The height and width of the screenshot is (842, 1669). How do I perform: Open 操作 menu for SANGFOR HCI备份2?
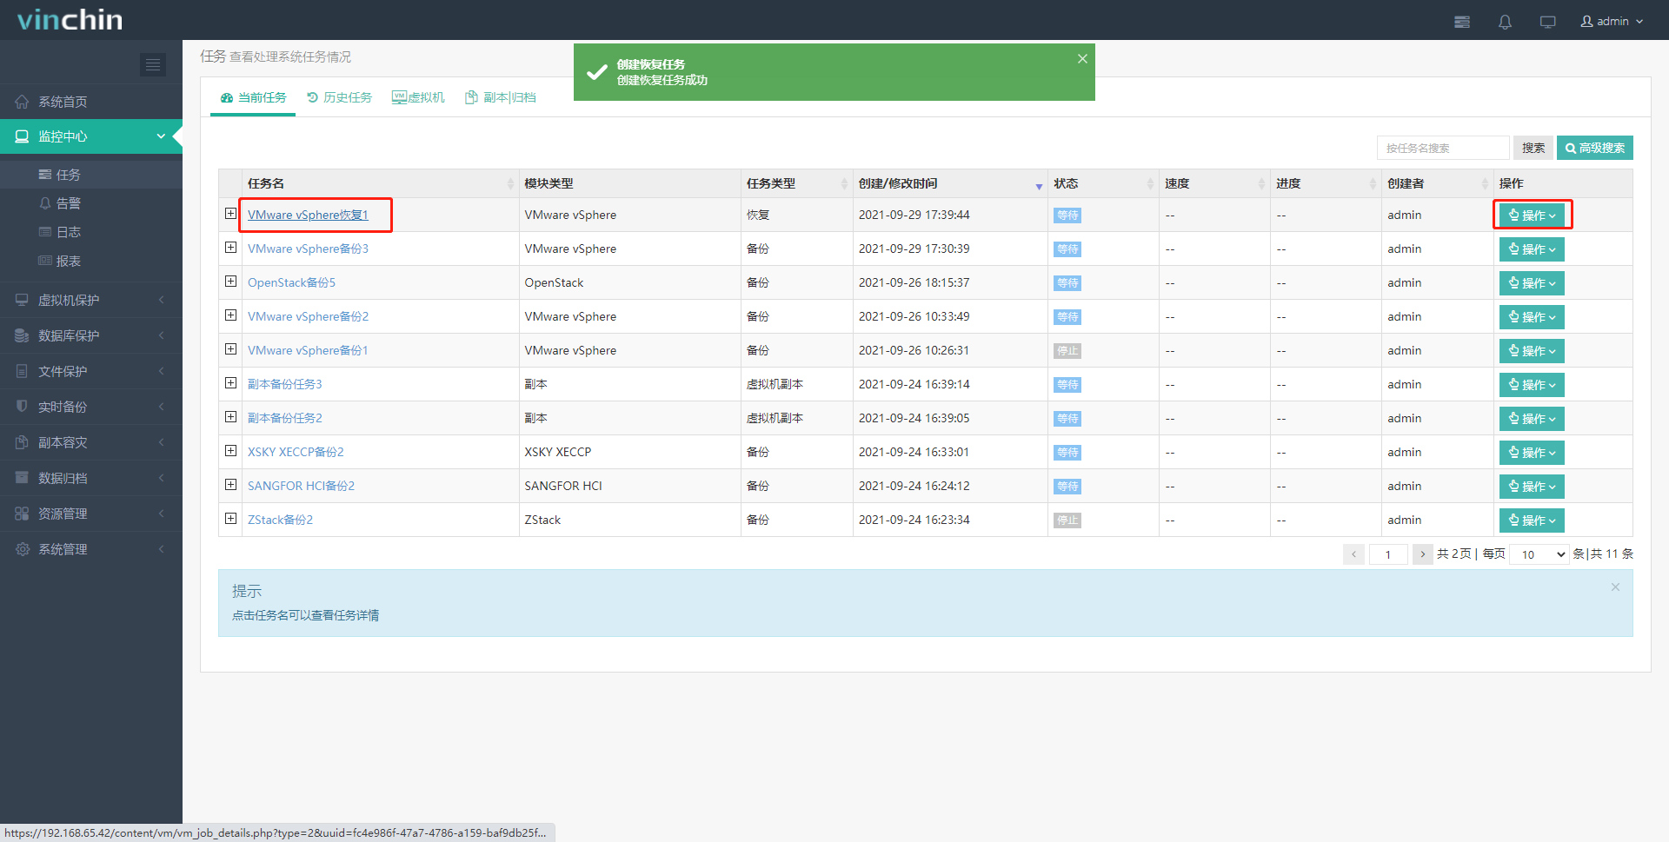click(1532, 486)
